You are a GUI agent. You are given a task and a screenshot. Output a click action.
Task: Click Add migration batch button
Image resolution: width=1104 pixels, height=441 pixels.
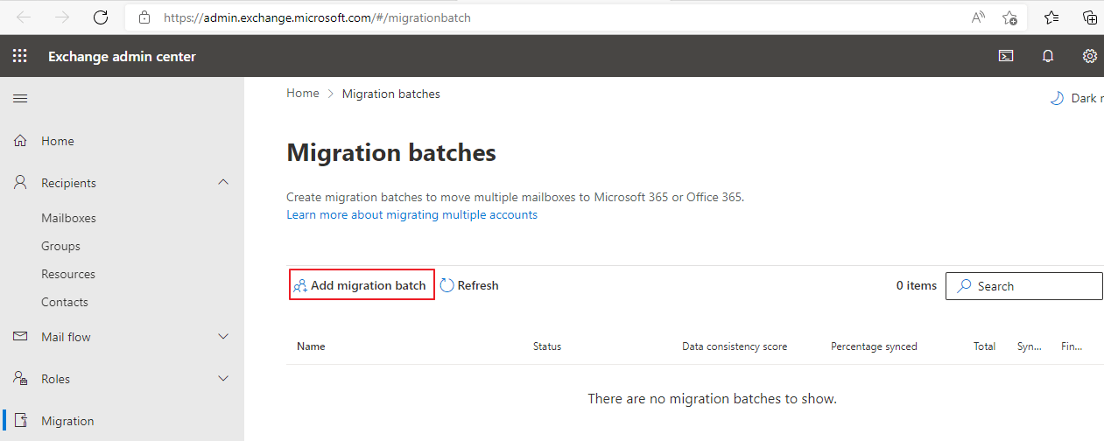[362, 285]
